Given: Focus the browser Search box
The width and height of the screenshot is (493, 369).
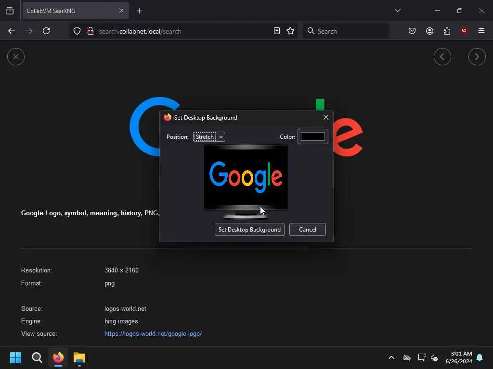Looking at the screenshot, I should pos(346,31).
